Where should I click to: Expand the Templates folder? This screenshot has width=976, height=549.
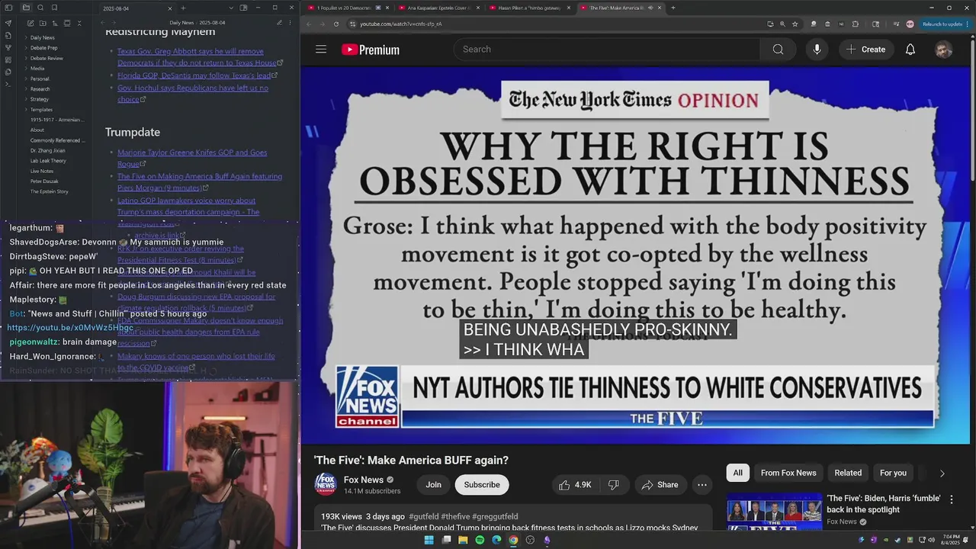[x=41, y=110]
